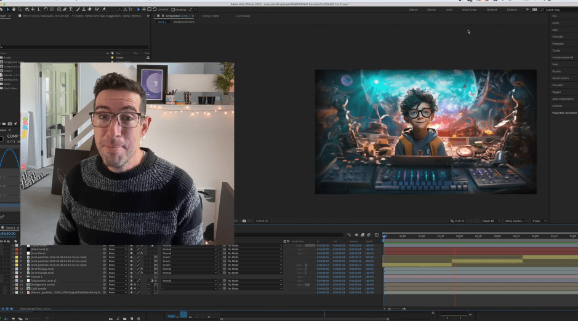The image size is (578, 321).
Task: Toggle the Universal option in toolbar
Action: [x=161, y=10]
